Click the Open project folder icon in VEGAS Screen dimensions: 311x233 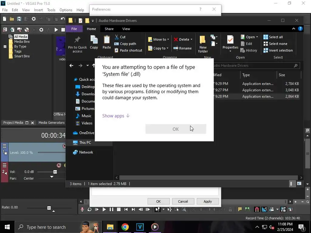pyautogui.click(x=12, y=19)
